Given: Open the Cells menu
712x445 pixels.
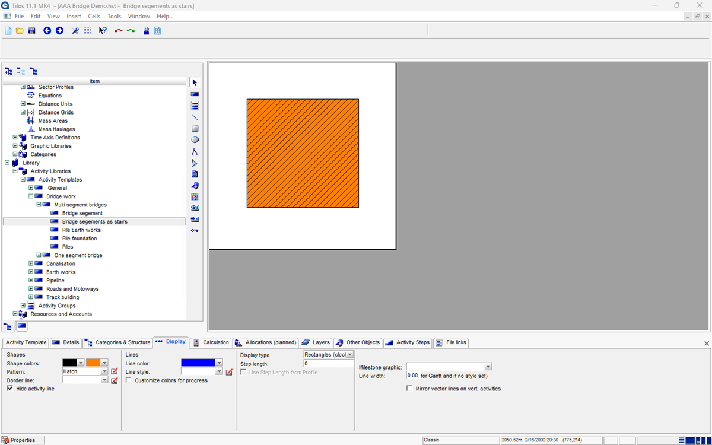Looking at the screenshot, I should (94, 16).
